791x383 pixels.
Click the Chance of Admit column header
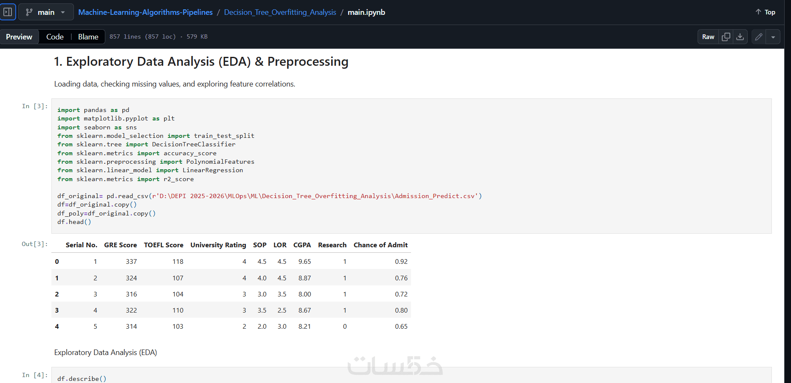(380, 245)
